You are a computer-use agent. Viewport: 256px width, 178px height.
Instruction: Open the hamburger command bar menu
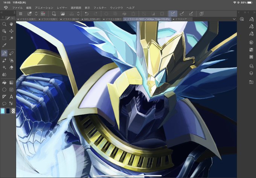[21, 14]
